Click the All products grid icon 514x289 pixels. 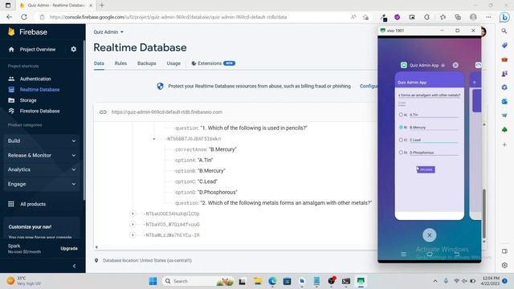pyautogui.click(x=11, y=204)
